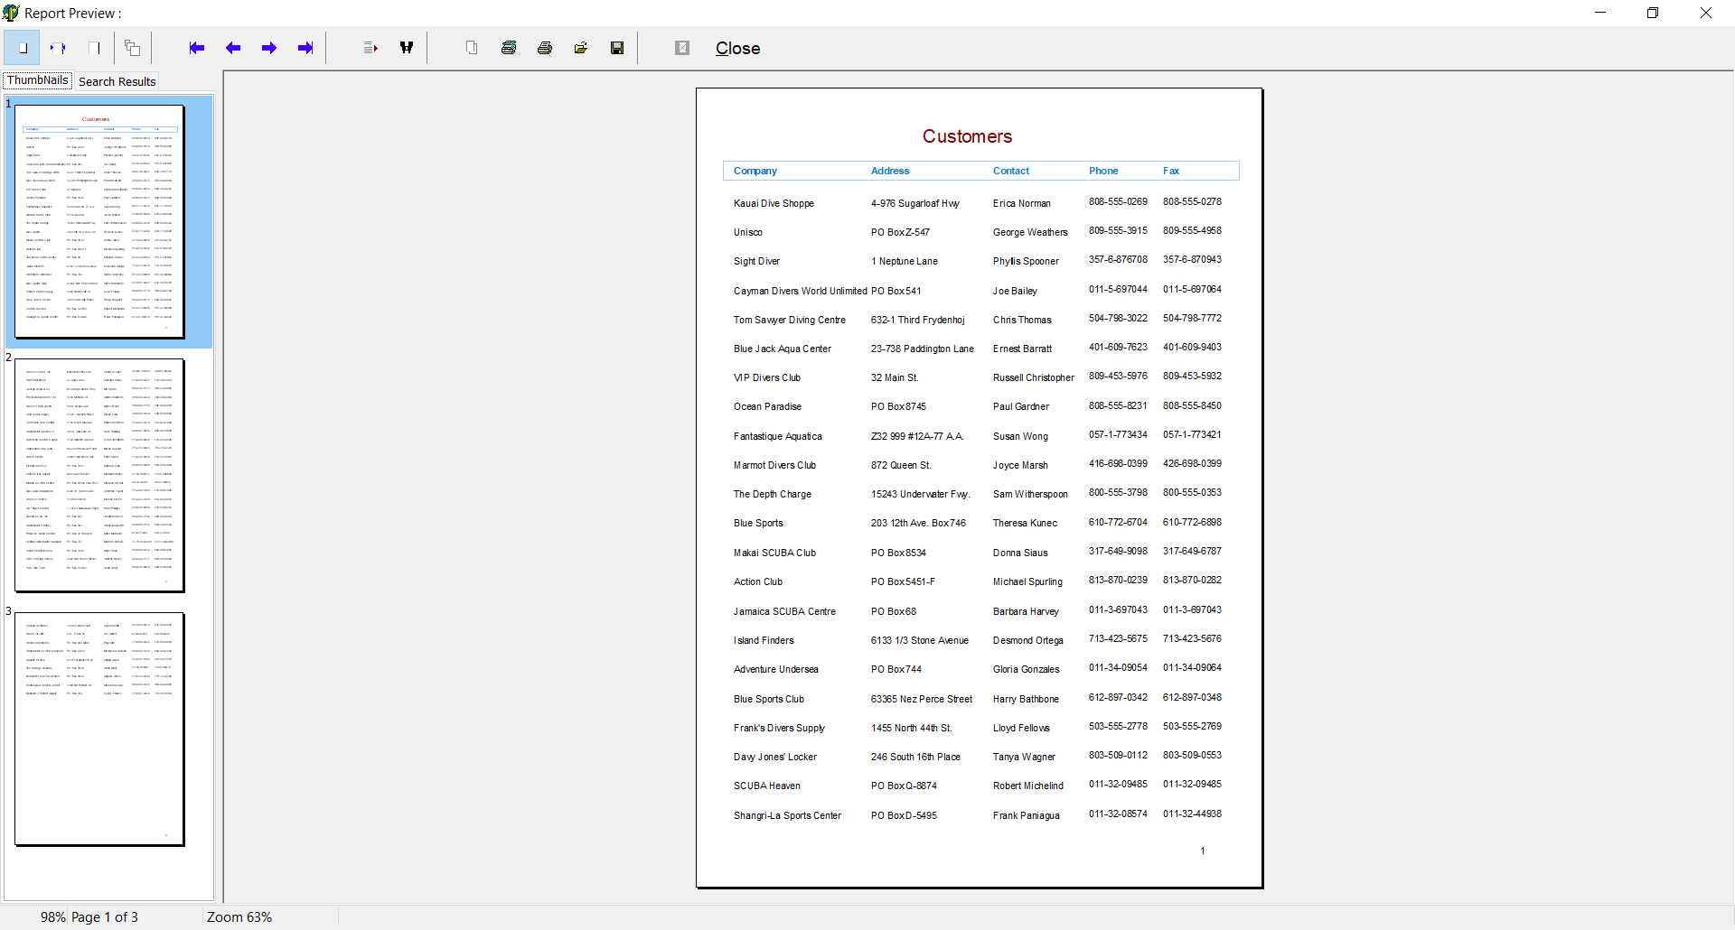1735x930 pixels.
Task: Click address 1 Neptune Lane
Action: tap(905, 261)
